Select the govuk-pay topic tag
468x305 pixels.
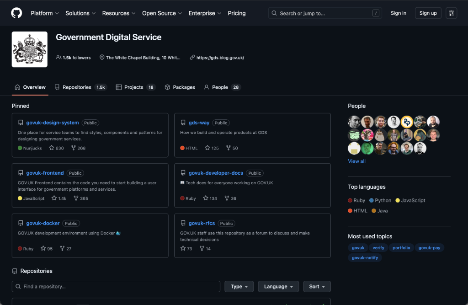pos(429,248)
